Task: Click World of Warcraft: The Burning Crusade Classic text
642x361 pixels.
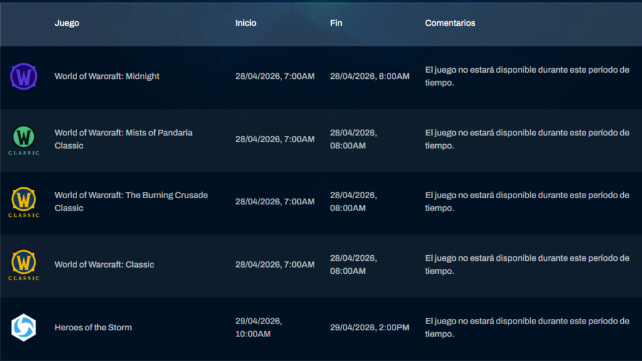Action: [x=130, y=202]
